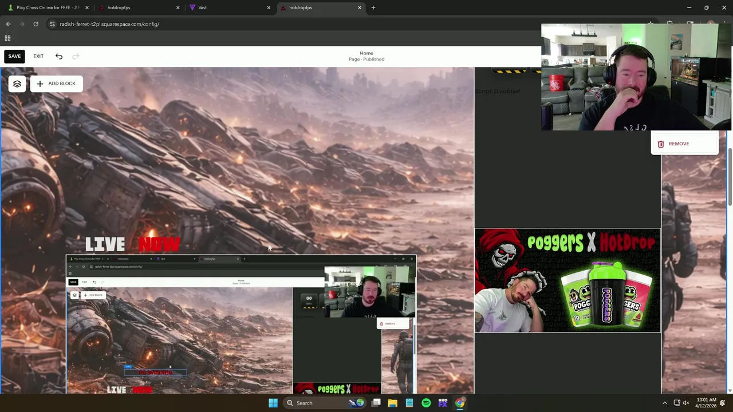Show hidden system tray icons
The image size is (733, 412).
pos(664,403)
